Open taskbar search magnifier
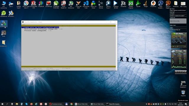This screenshot has height=106, width=189. (x=7, y=104)
